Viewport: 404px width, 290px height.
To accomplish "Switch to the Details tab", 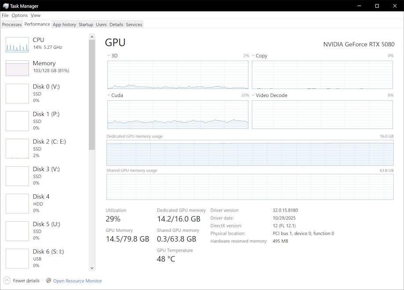I will (x=116, y=25).
